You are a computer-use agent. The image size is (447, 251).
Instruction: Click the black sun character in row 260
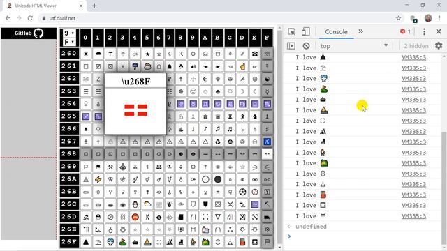pos(85,54)
